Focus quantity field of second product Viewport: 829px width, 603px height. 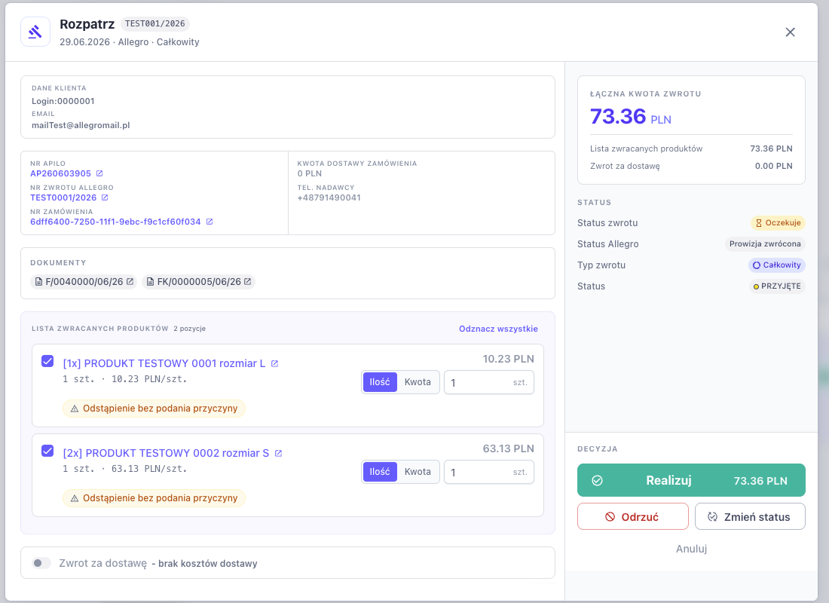coord(489,473)
